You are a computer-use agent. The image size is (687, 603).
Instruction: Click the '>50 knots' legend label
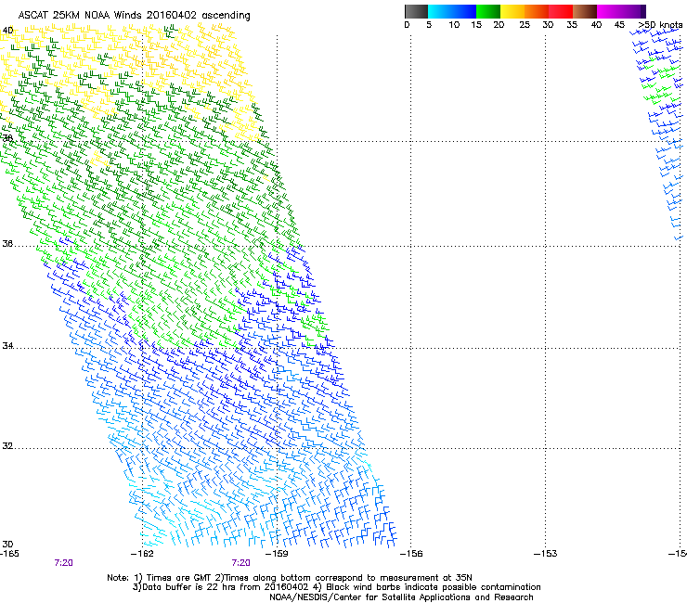click(660, 25)
